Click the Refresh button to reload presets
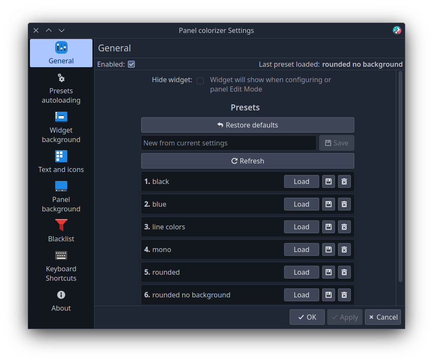 coord(247,161)
